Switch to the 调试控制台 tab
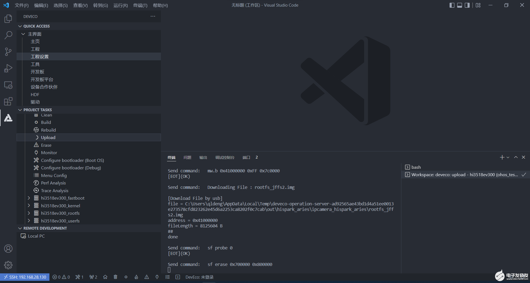 (x=225, y=157)
